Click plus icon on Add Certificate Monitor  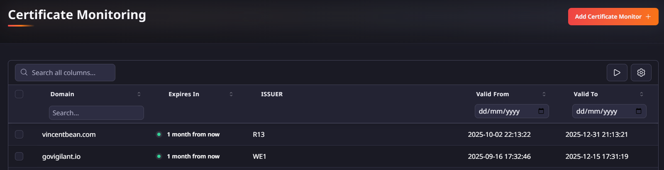coord(648,17)
